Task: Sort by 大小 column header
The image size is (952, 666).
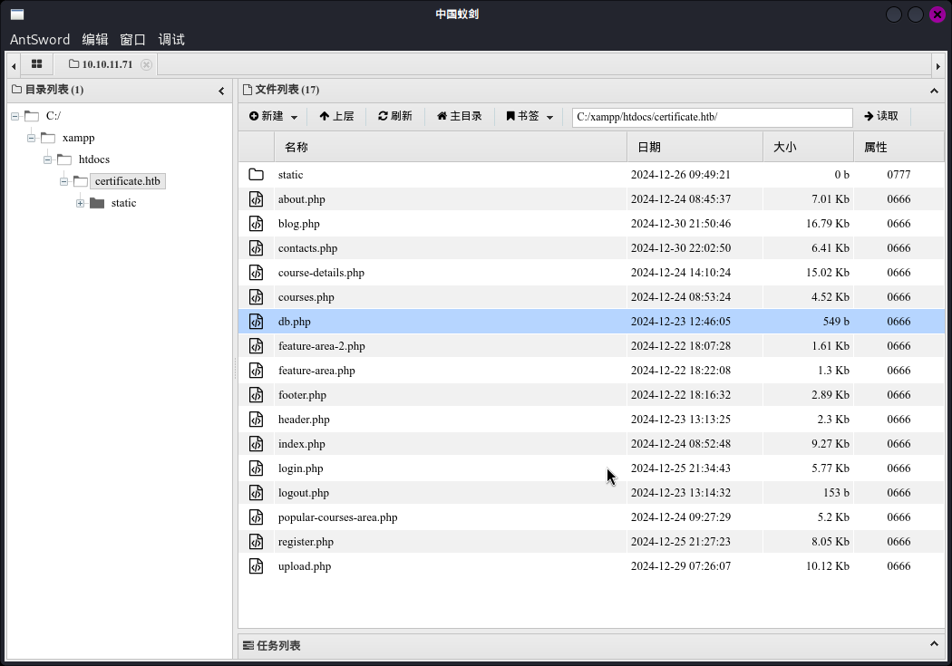Action: pos(808,148)
